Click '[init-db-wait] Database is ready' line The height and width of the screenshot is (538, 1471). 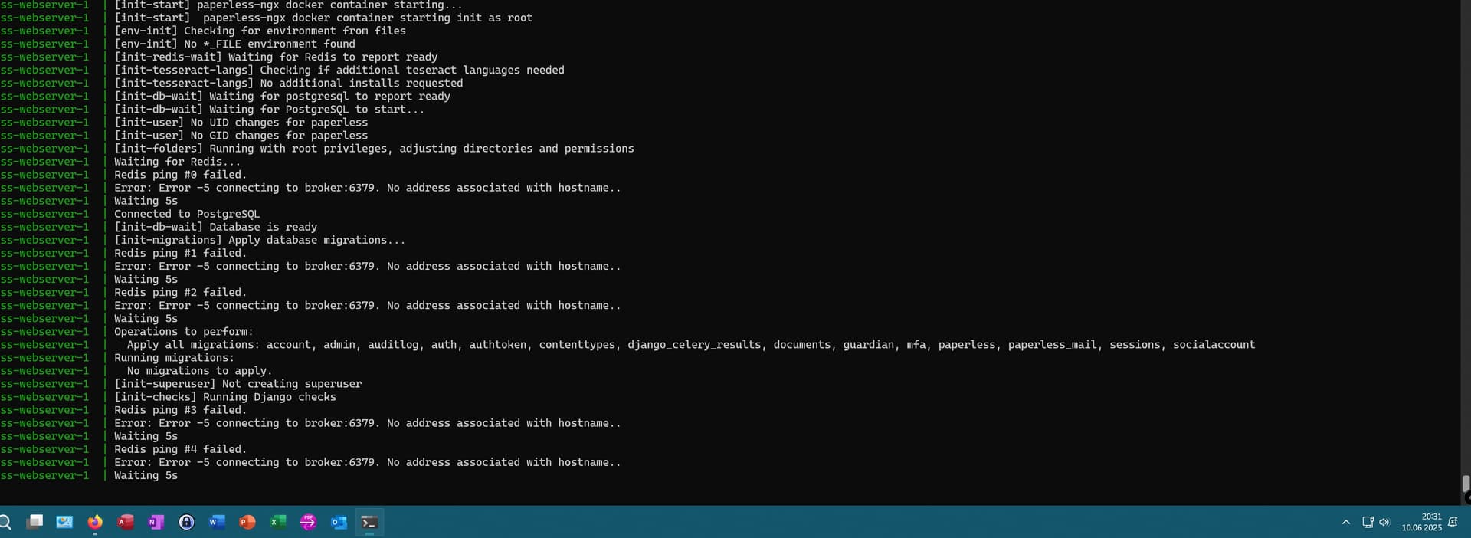coord(215,227)
